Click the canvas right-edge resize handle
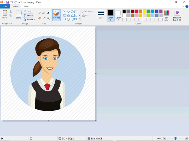The height and width of the screenshot is (141, 189). [x=96, y=73]
